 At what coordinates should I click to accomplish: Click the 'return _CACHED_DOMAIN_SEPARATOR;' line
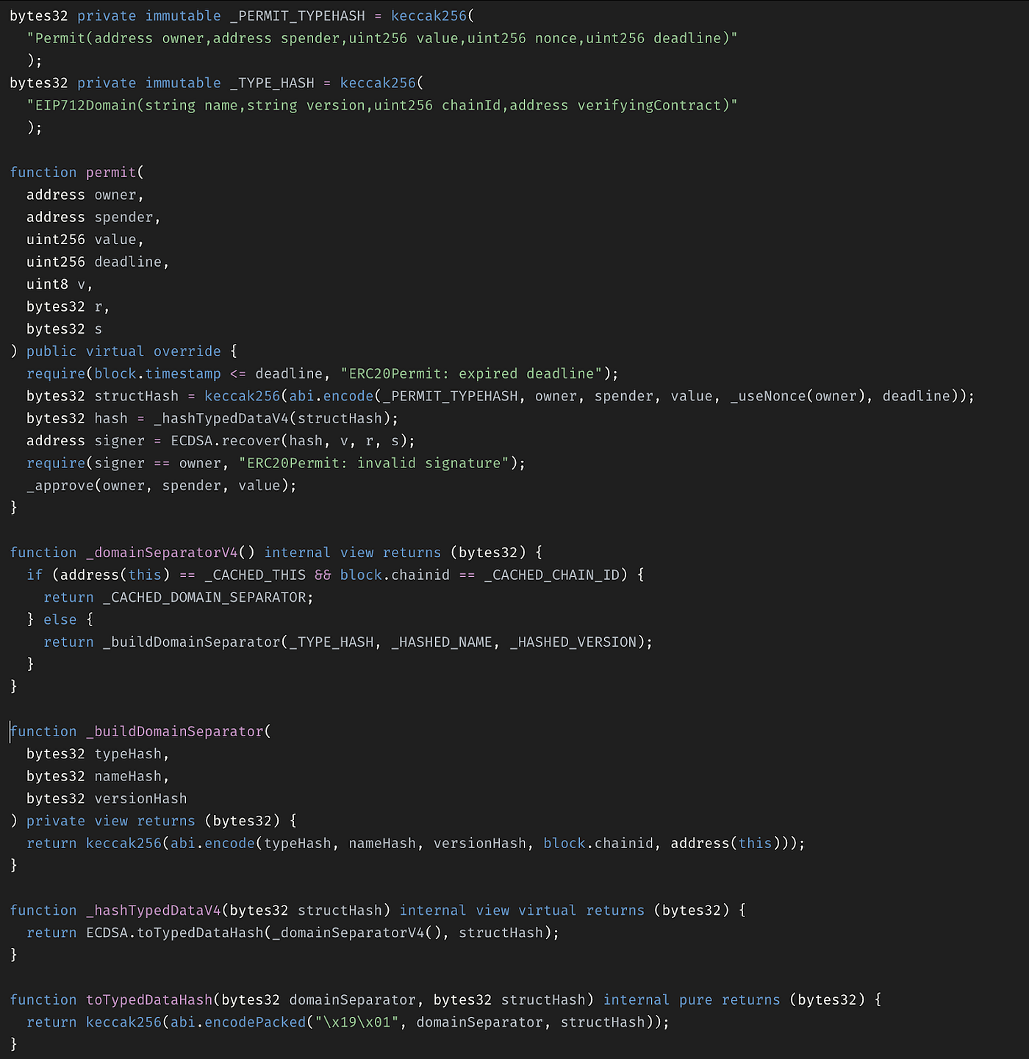[179, 597]
